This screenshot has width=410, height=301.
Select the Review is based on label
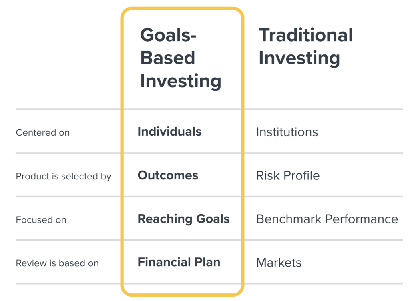click(x=57, y=263)
